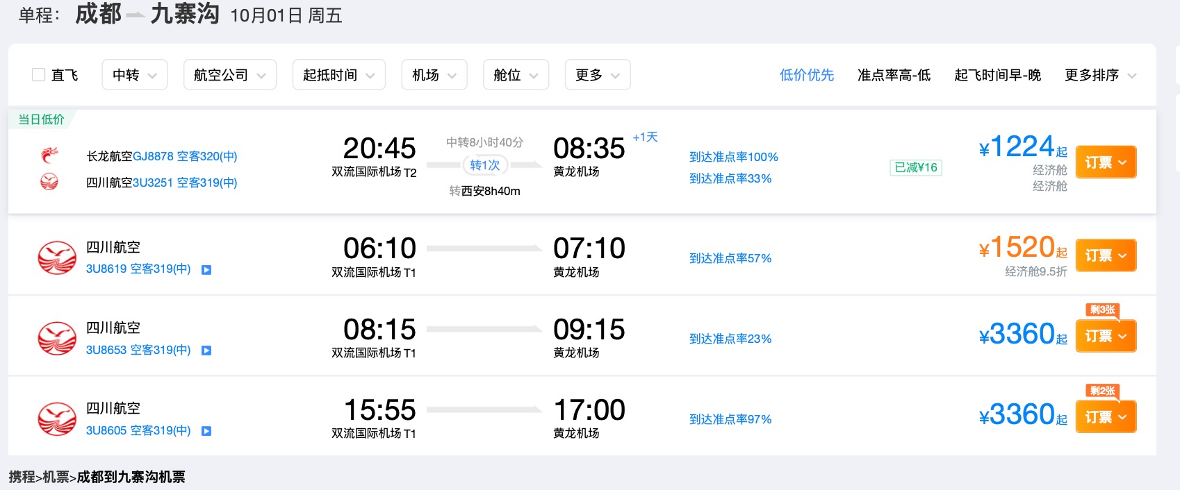Click the Sichuan Airlines logo for 3U8605
The width and height of the screenshot is (1180, 490).
pos(57,419)
